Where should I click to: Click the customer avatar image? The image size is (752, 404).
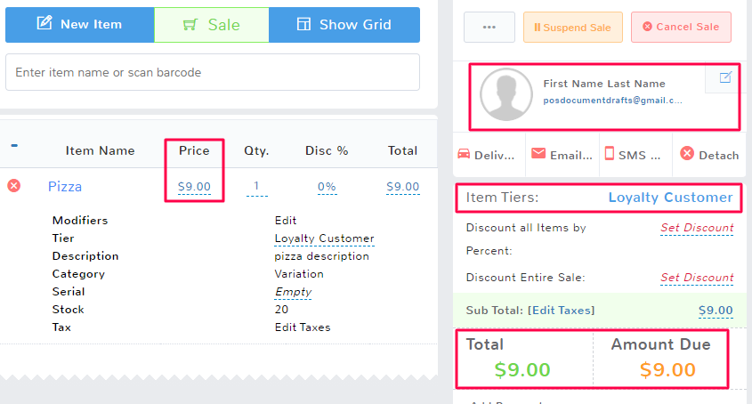[x=505, y=95]
